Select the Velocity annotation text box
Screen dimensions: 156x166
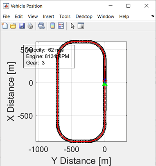click(49, 56)
